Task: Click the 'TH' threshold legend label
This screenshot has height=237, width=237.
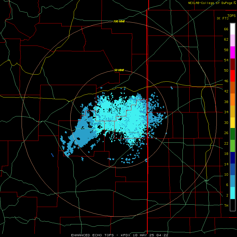Action: click(x=226, y=206)
